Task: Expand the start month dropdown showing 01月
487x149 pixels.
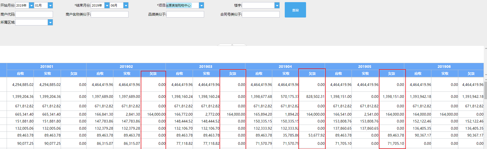Action: 50,5
